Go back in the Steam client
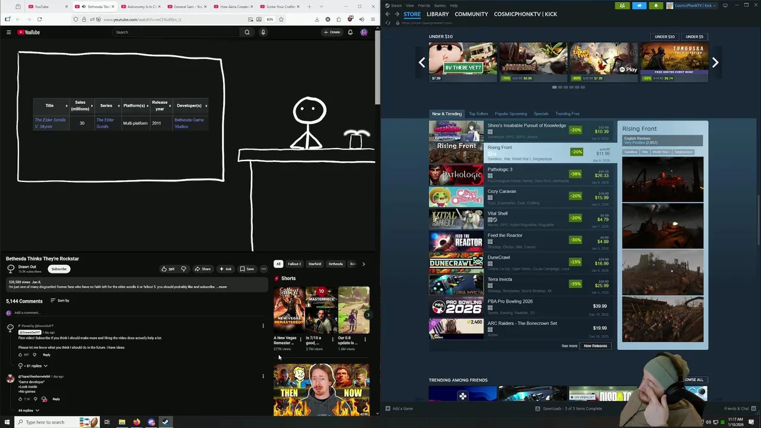 [388, 14]
